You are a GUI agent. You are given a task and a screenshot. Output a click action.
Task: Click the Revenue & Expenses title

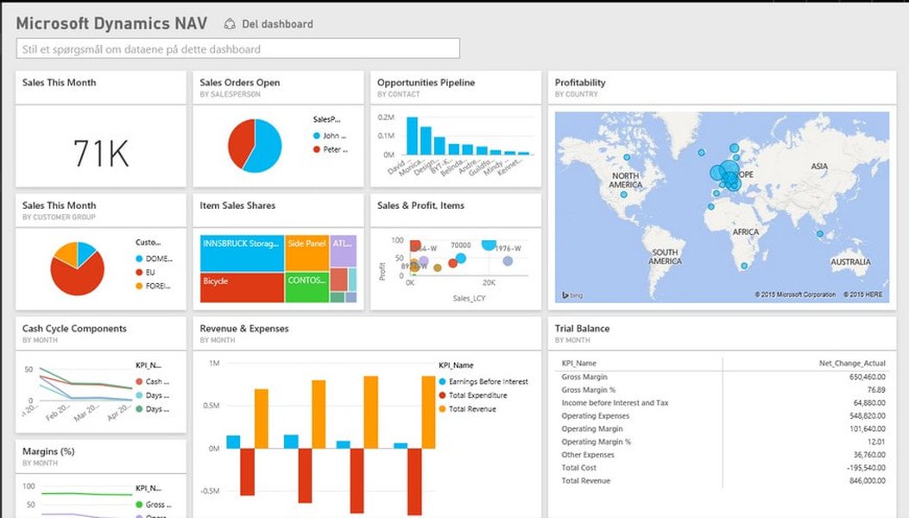[244, 328]
